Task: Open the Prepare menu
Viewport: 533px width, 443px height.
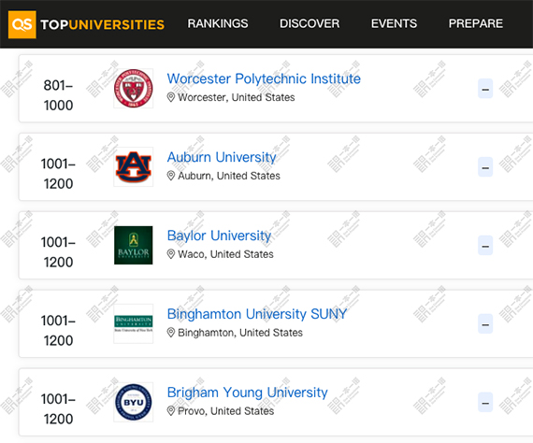Action: [x=476, y=23]
